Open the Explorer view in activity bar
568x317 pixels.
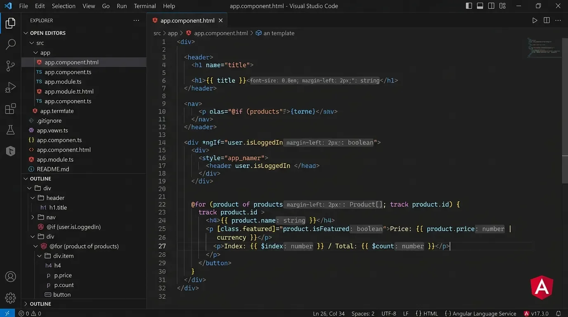click(11, 24)
